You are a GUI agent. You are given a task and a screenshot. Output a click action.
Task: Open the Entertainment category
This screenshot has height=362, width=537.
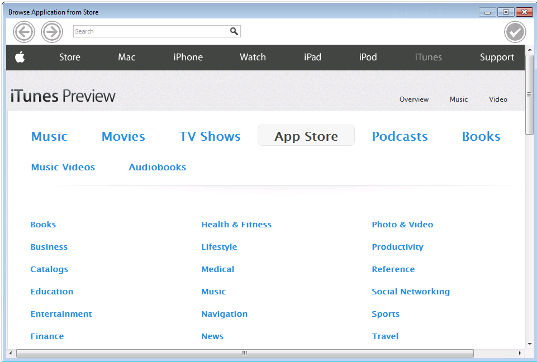pos(61,313)
